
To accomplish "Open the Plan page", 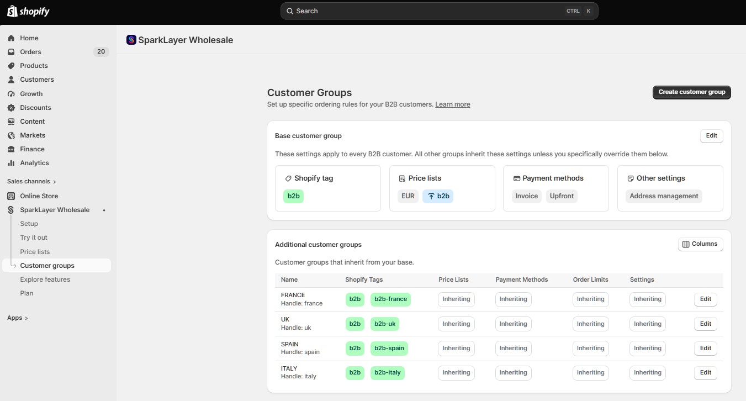I will pos(27,293).
